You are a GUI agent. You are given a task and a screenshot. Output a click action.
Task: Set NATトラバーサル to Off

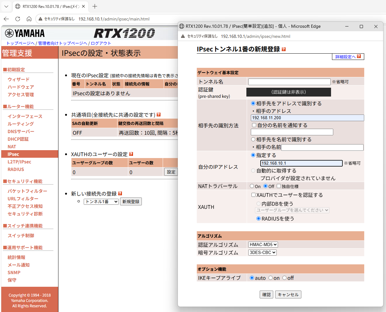265,186
